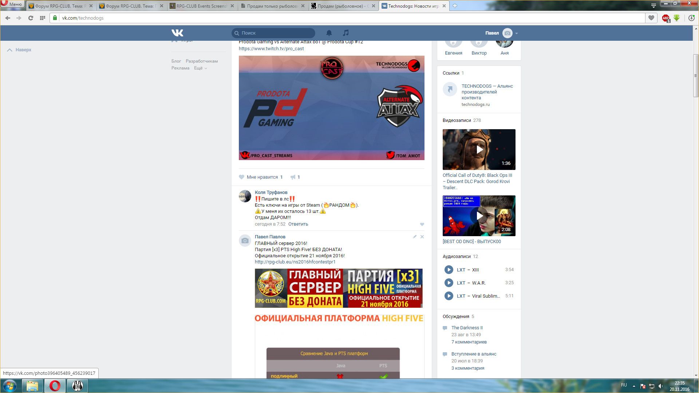Bookmark page with heart icon in address bar

point(651,18)
